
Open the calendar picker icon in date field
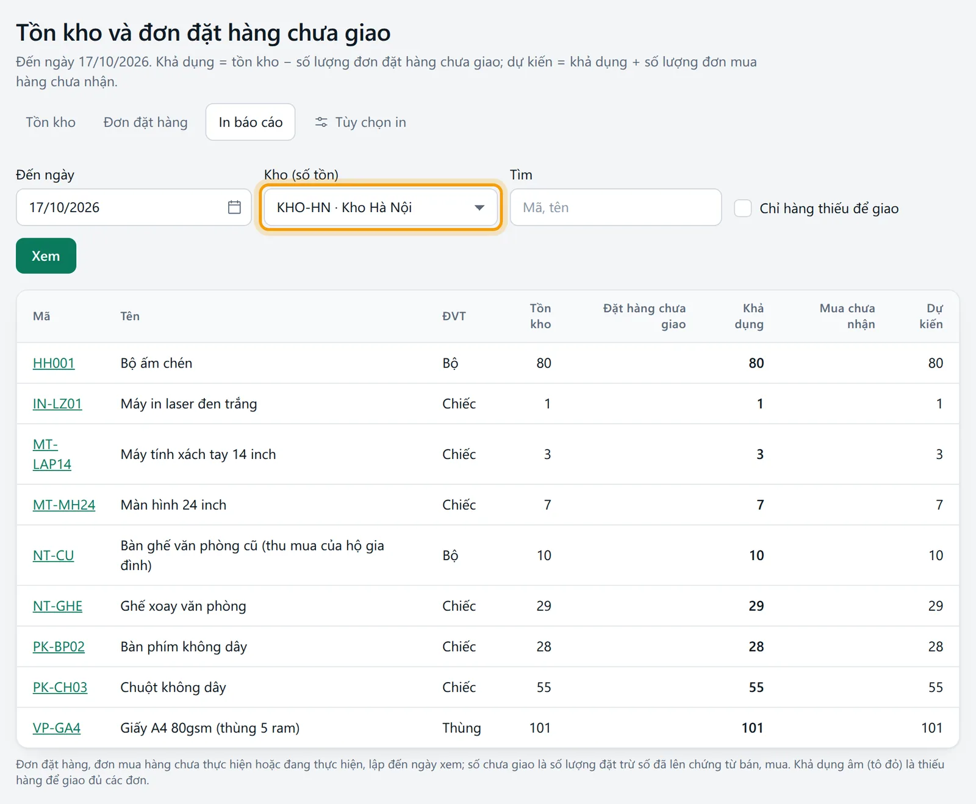234,207
